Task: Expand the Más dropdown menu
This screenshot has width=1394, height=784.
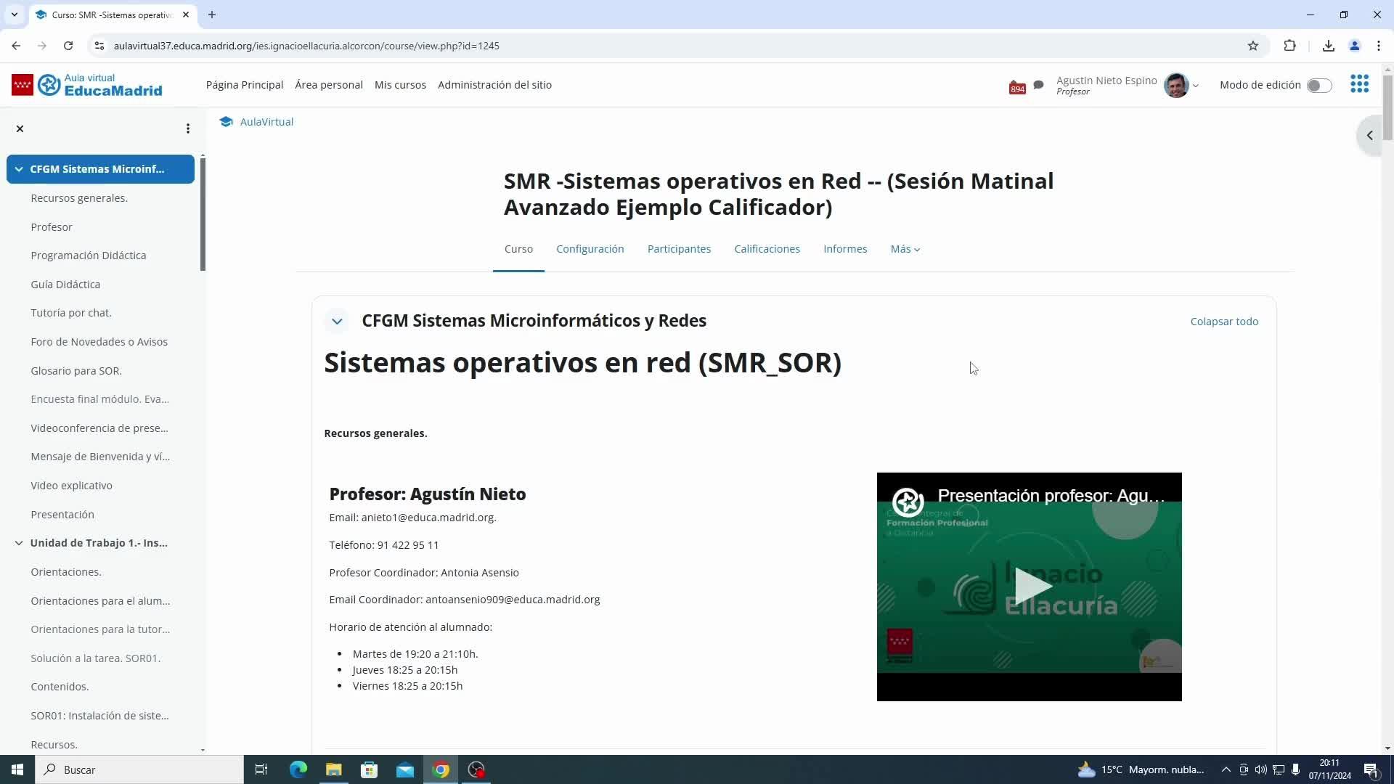Action: (x=905, y=249)
